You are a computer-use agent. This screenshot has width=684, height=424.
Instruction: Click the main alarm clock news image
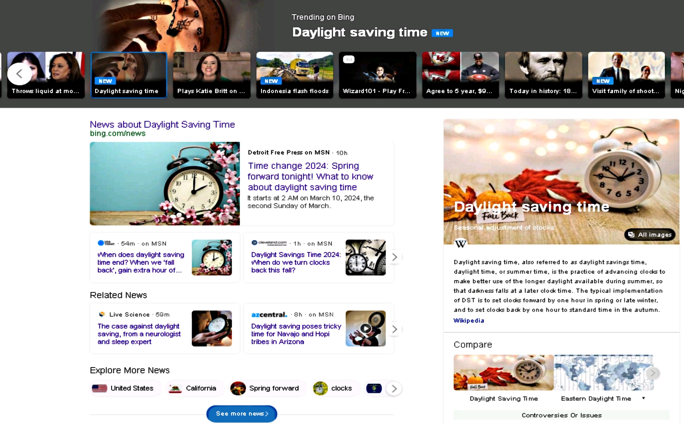[x=165, y=184]
